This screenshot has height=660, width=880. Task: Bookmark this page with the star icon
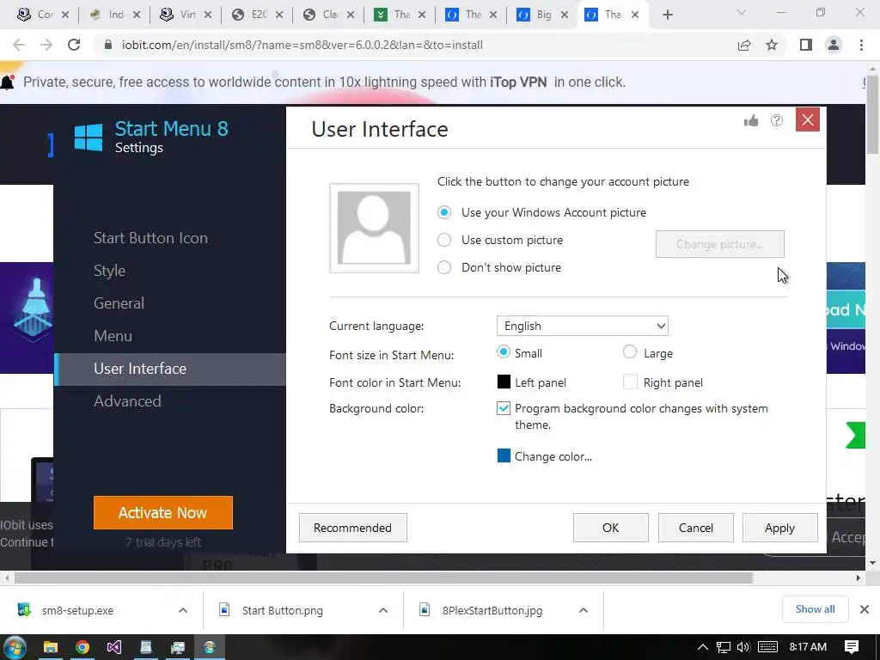pos(773,45)
